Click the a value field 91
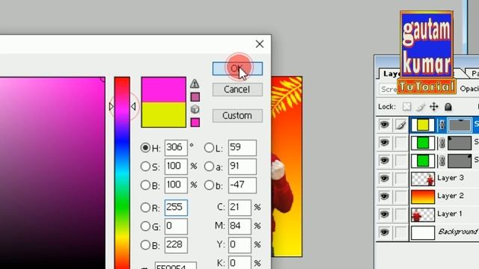 [242, 167]
